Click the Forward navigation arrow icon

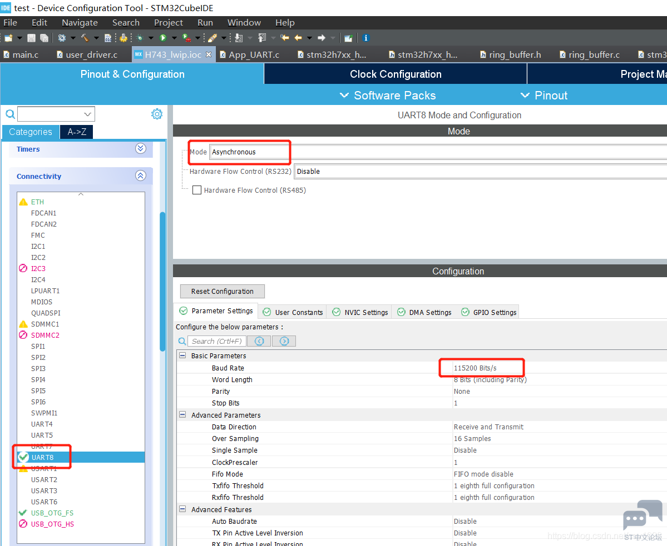[x=322, y=38]
